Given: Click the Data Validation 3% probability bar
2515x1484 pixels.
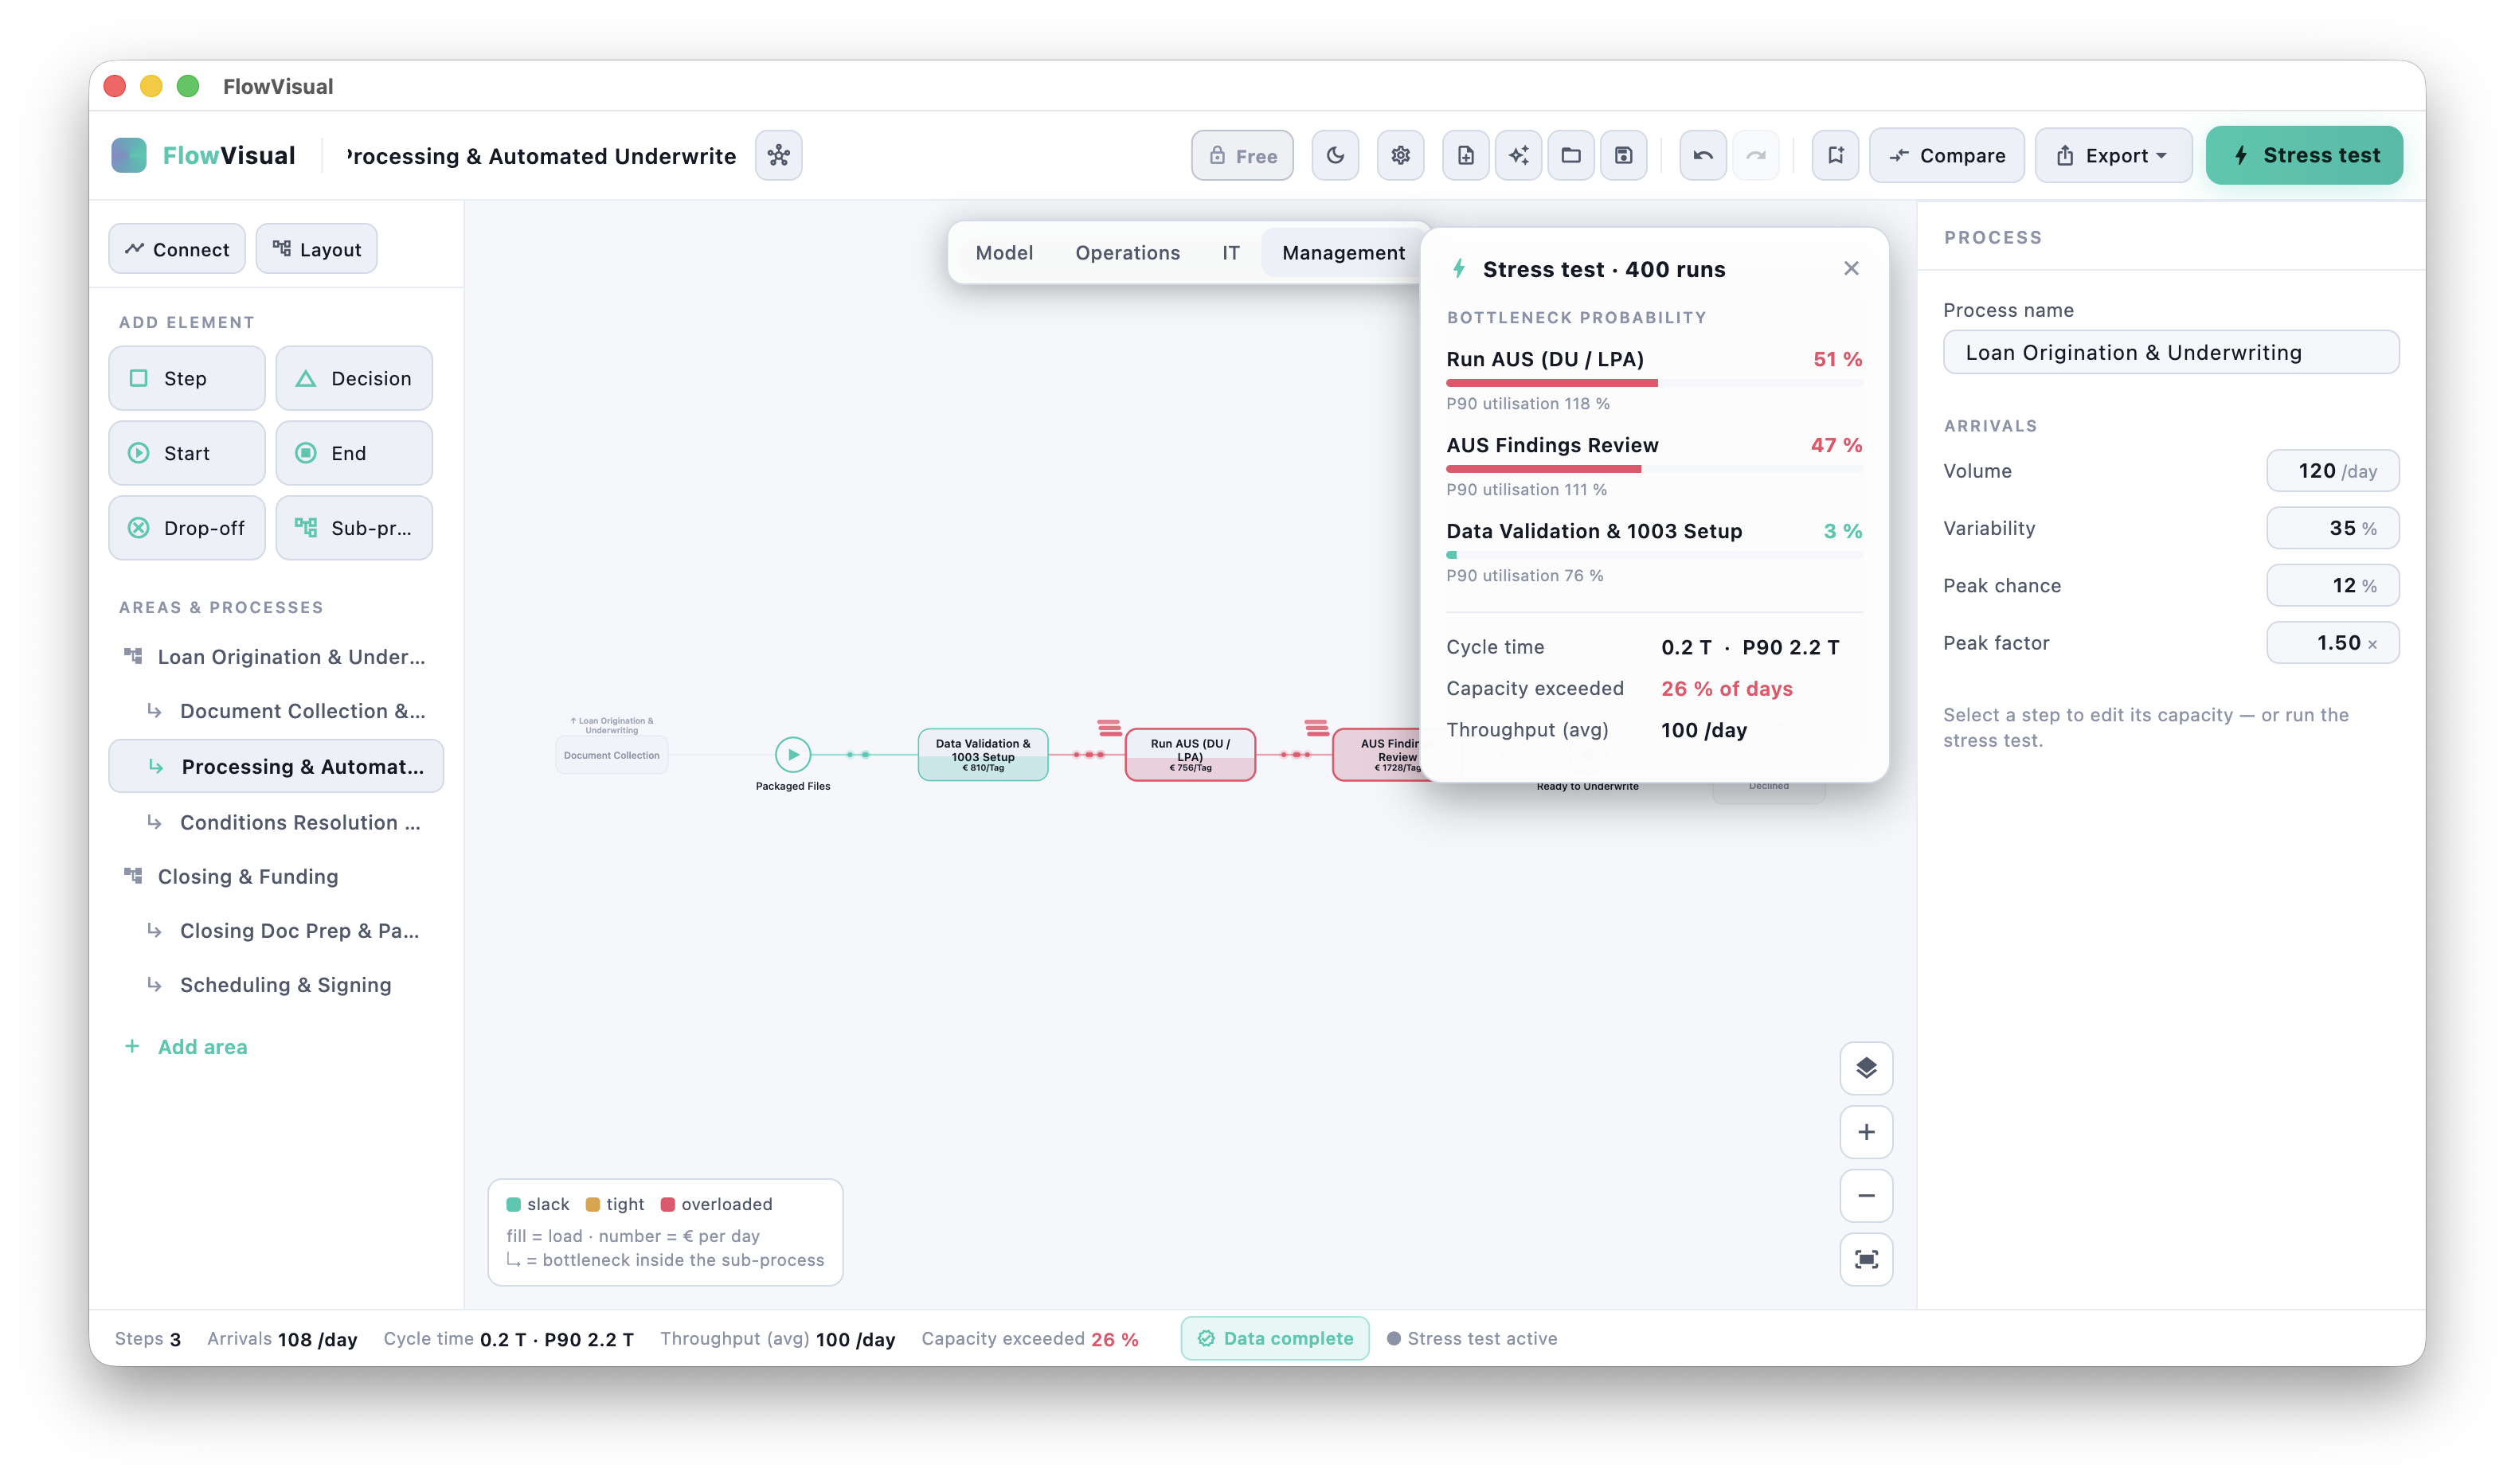Looking at the screenshot, I should pos(1654,555).
